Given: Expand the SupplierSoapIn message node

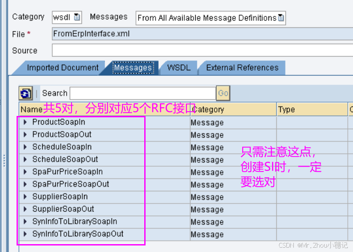Looking at the screenshot, I should 25,197.
